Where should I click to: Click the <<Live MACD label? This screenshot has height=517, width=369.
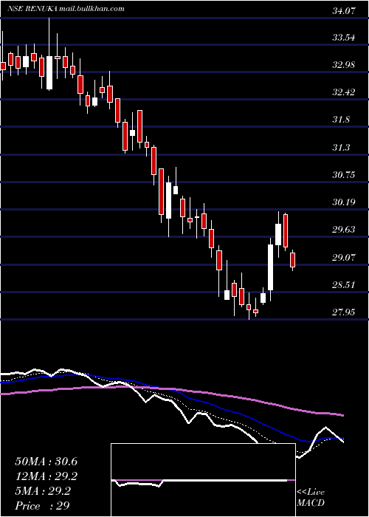tap(311, 498)
